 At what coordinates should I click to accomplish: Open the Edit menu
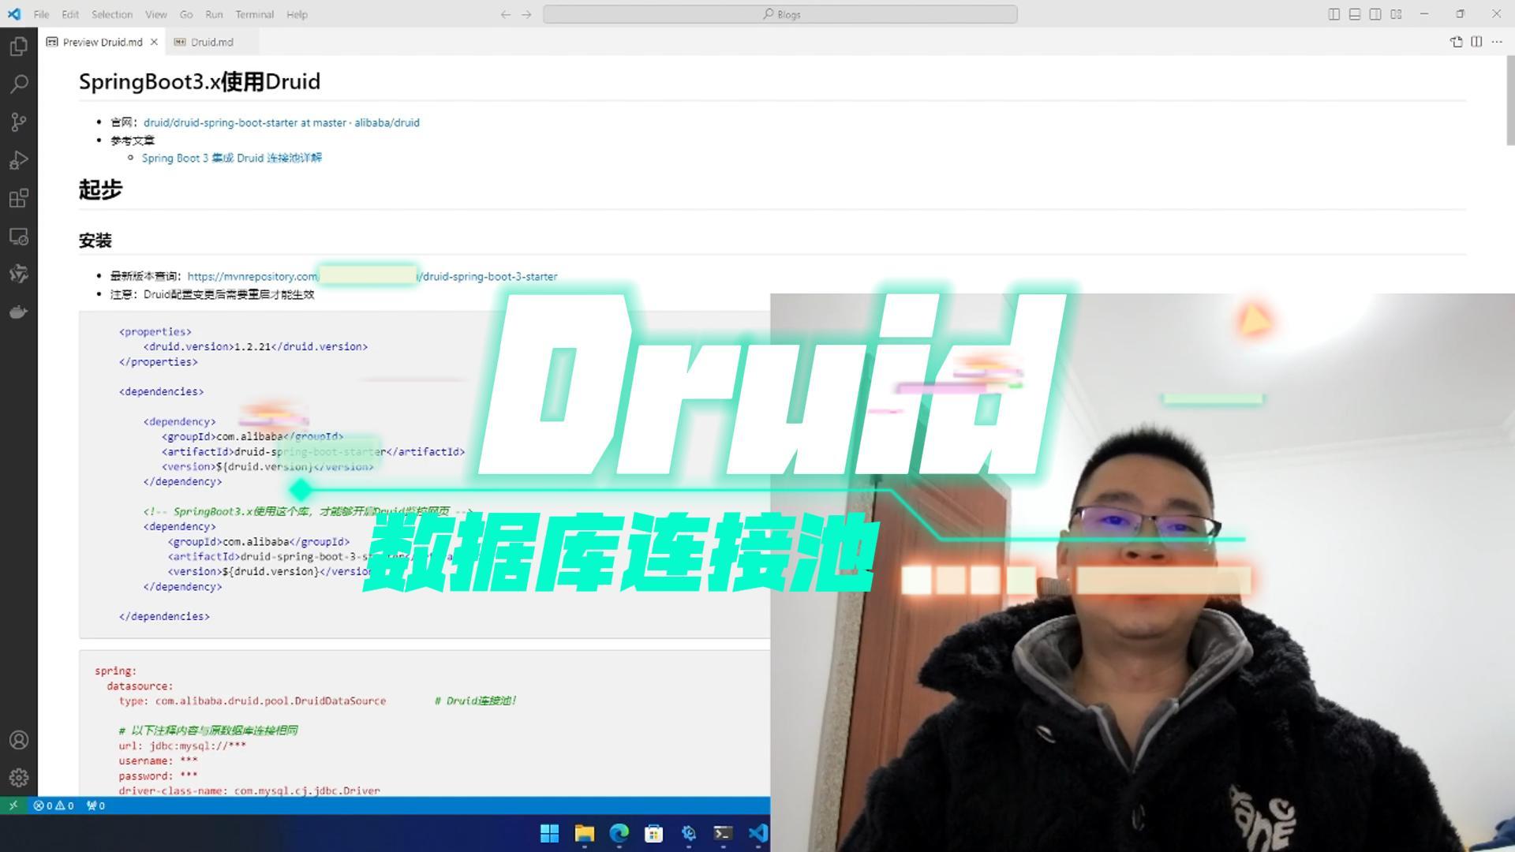click(x=70, y=14)
